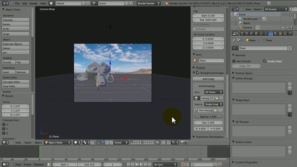Remove the on-the-road.jpg background image

(x=221, y=86)
